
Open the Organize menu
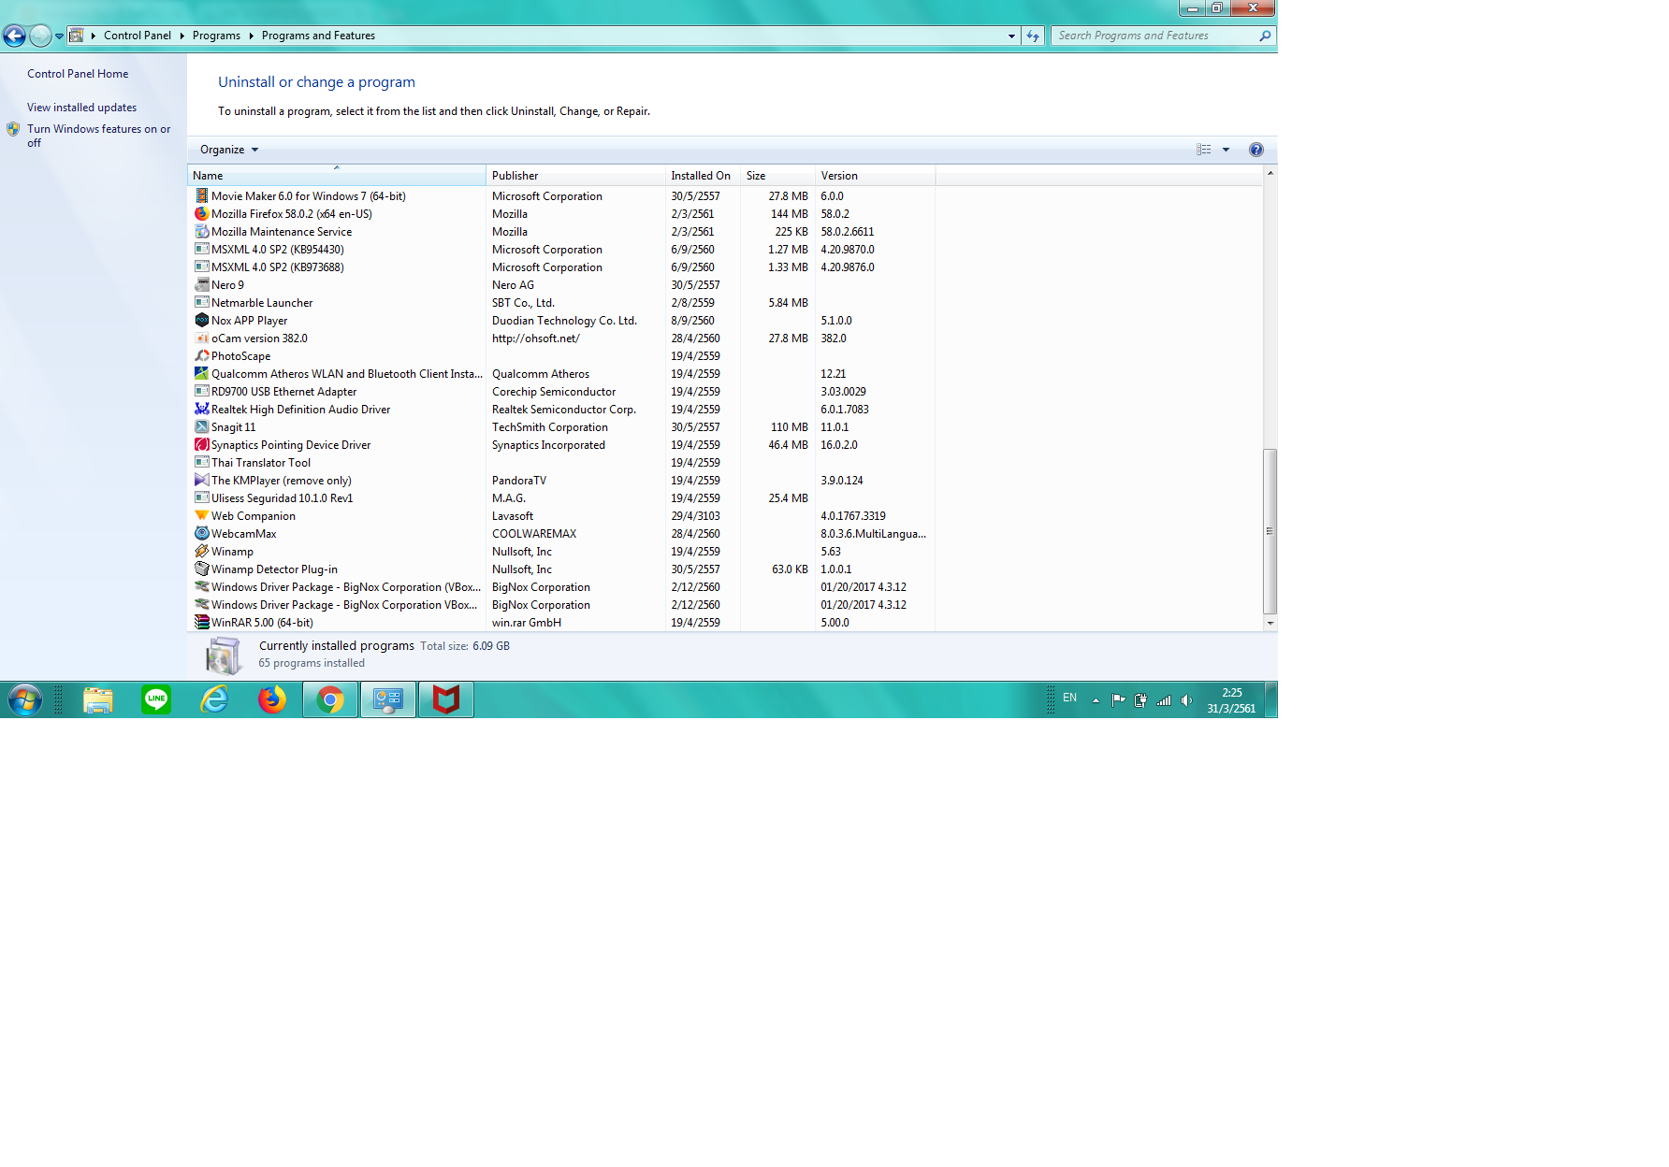click(229, 150)
